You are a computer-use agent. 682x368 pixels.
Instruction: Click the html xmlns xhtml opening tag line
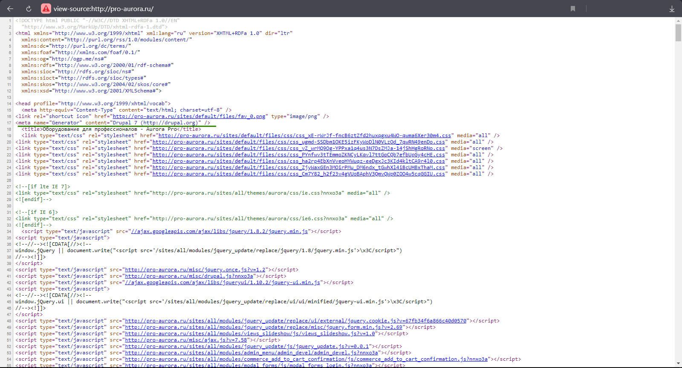tap(154, 33)
